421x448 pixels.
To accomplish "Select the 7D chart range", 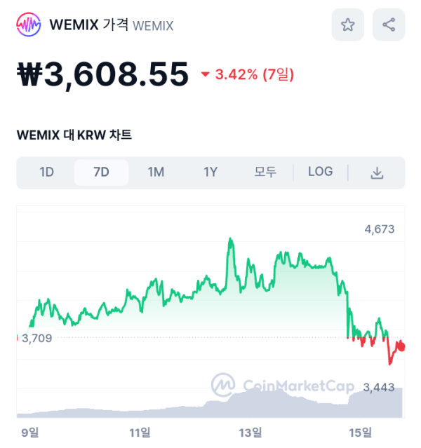I will [x=101, y=172].
